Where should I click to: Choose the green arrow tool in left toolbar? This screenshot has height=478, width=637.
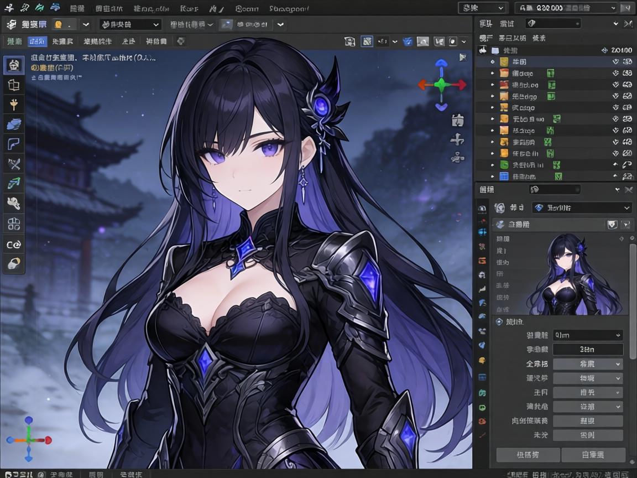click(14, 183)
